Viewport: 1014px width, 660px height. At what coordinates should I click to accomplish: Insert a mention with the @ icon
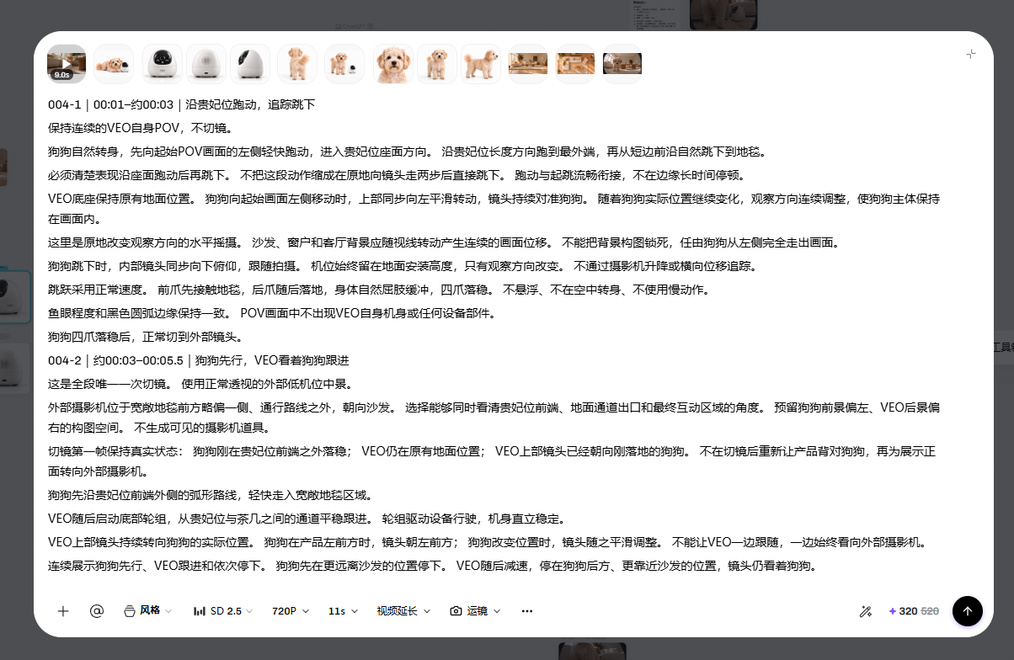pyautogui.click(x=96, y=611)
